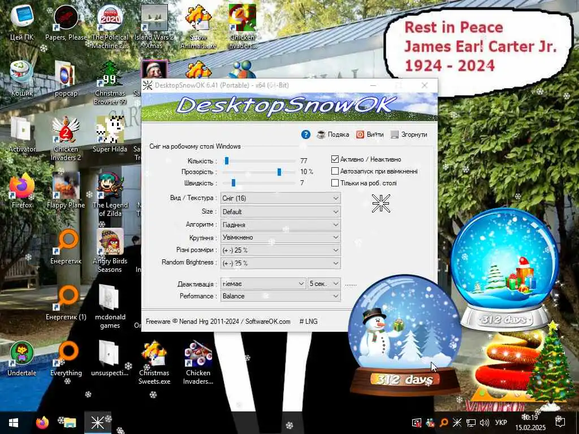Open the Кошик recycle bin icon
579x434 pixels.
[x=22, y=78]
